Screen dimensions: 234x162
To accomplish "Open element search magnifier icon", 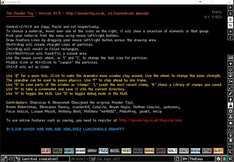I will point(230,153).
